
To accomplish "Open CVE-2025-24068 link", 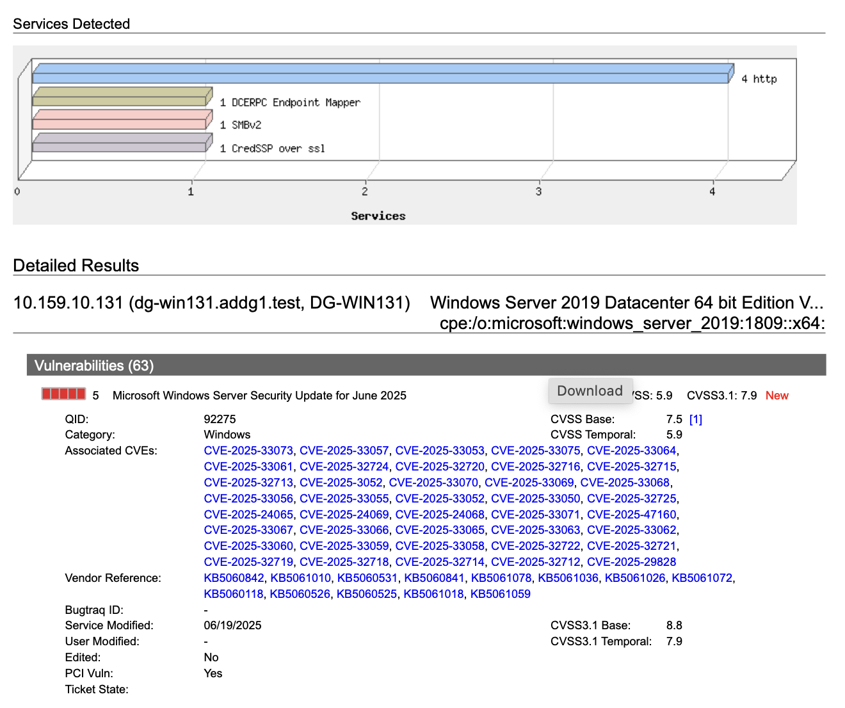I will pos(440,515).
